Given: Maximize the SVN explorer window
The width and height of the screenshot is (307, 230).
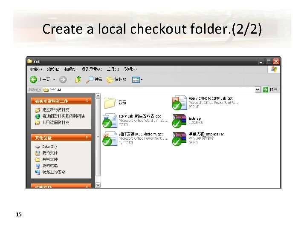Looking at the screenshot, I should [269, 62].
